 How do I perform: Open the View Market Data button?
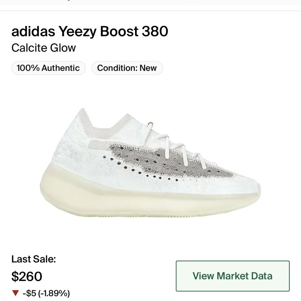pyautogui.click(x=233, y=276)
